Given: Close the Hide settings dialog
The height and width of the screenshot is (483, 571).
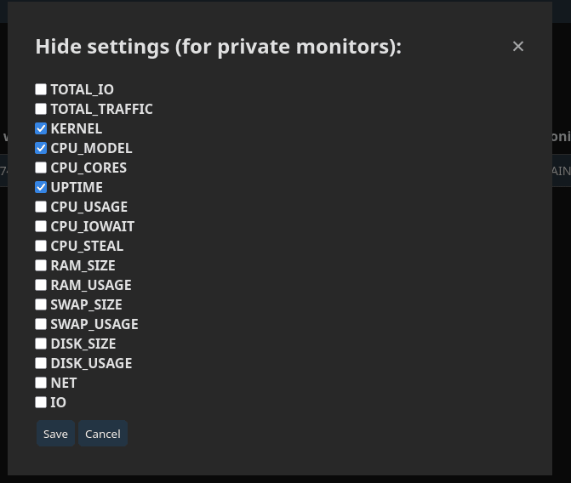Looking at the screenshot, I should 518,47.
